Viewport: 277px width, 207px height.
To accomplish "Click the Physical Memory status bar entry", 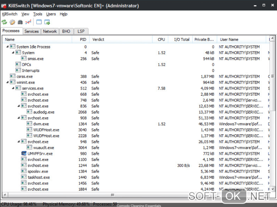I will (66, 204).
